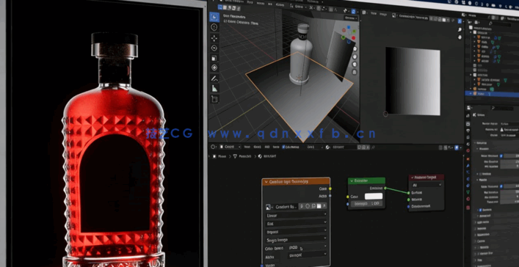Screen dimensions: 519x267
Task: Click Emission output socket on Emission node
Action: click(x=385, y=188)
